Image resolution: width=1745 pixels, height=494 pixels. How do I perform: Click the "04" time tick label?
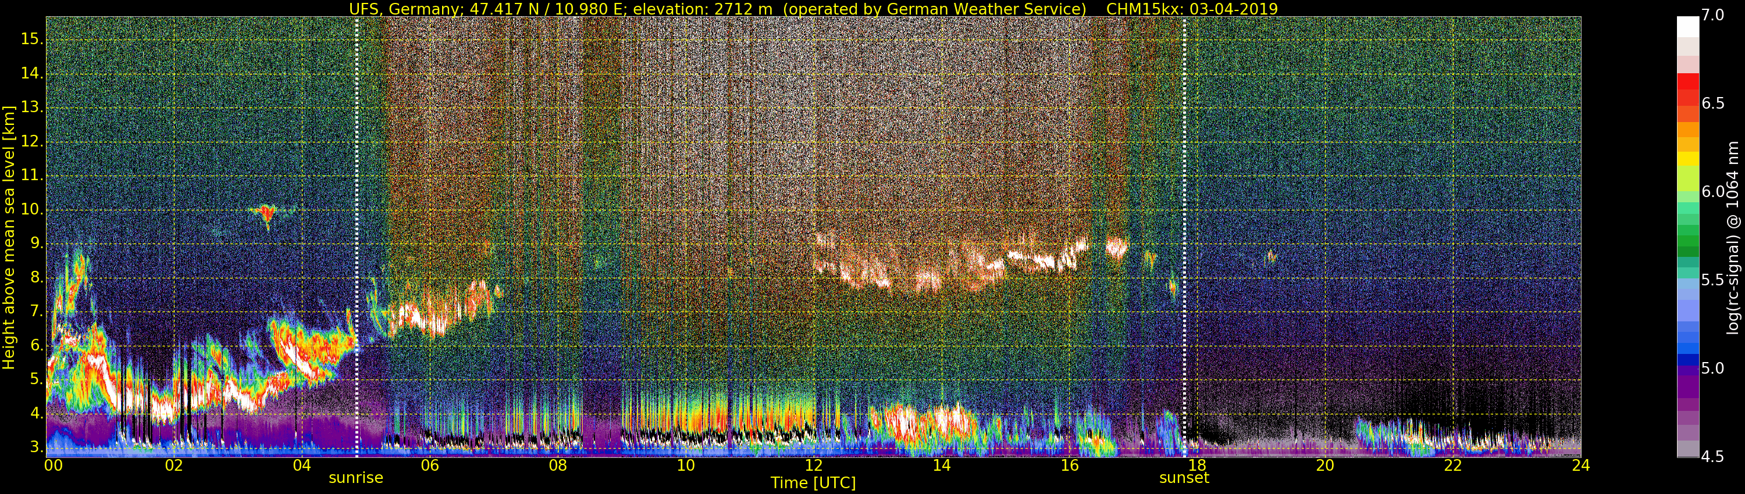(302, 465)
